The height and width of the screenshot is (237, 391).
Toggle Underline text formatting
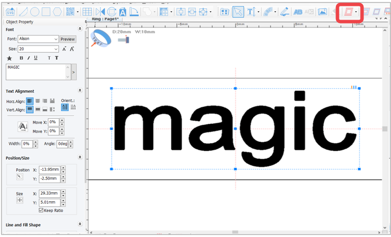pos(36,58)
